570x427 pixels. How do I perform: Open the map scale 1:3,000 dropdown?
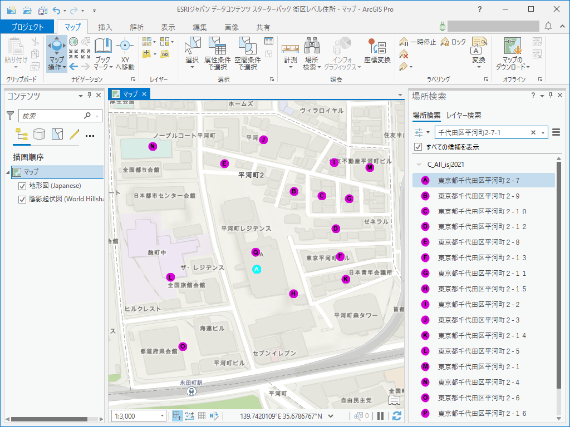[163, 416]
